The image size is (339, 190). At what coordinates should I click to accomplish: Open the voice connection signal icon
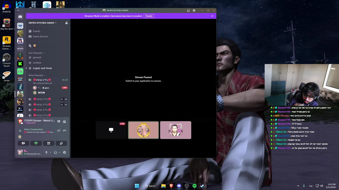click(x=20, y=131)
